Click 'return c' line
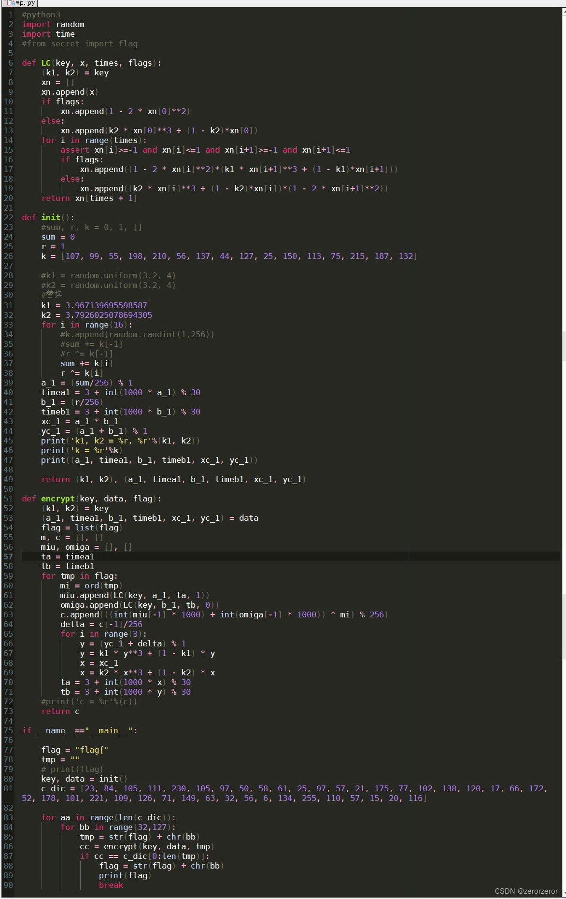 60,711
